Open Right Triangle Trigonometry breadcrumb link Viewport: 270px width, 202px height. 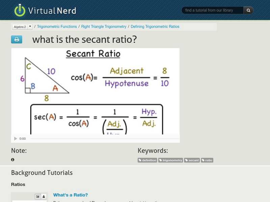tap(104, 27)
